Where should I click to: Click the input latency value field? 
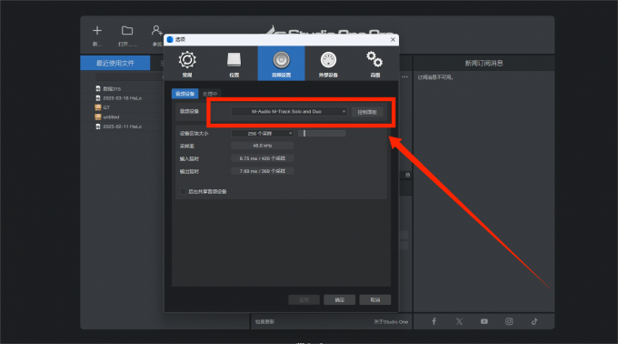coord(263,158)
